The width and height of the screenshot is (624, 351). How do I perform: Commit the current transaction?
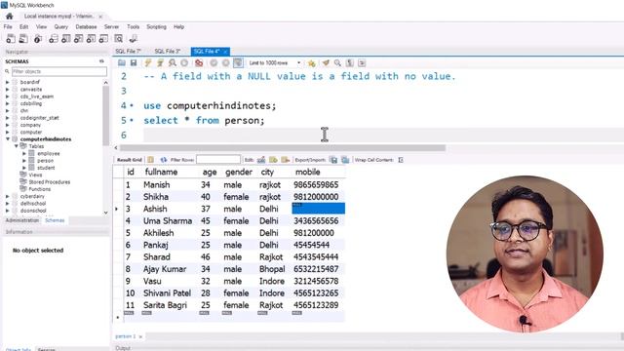pyautogui.click(x=214, y=62)
